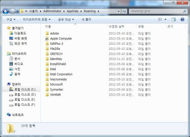This screenshot has width=190, height=137.
Task: Select the Symantec folder icon
Action: [x=47, y=89]
